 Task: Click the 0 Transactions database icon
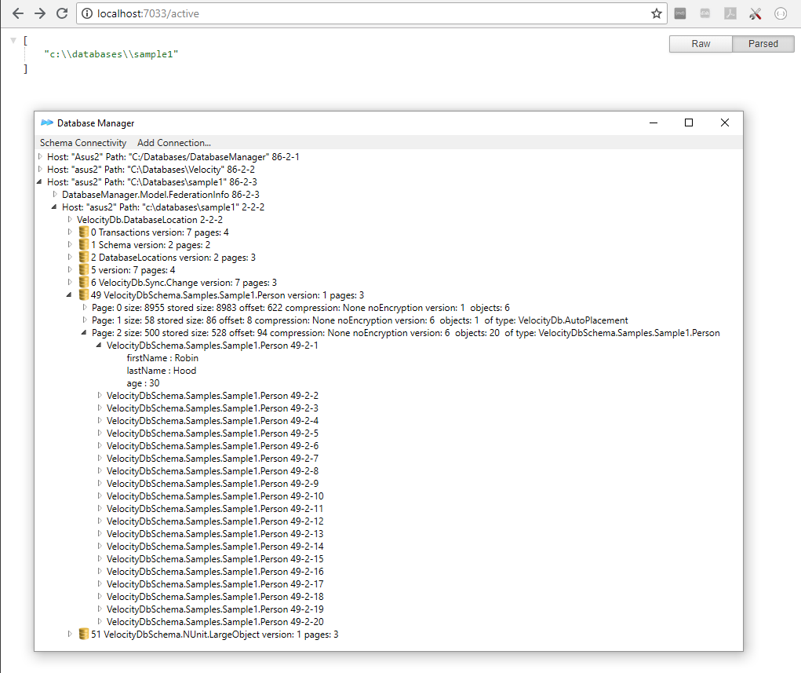[84, 232]
